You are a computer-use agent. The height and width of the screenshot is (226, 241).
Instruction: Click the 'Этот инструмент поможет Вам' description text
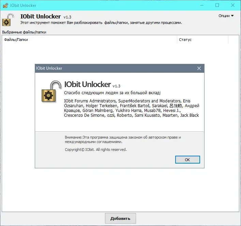pos(101,23)
